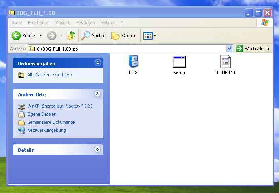Collapse the Andere Orte panel
Viewport: 279px width, 193px height.
(x=97, y=93)
